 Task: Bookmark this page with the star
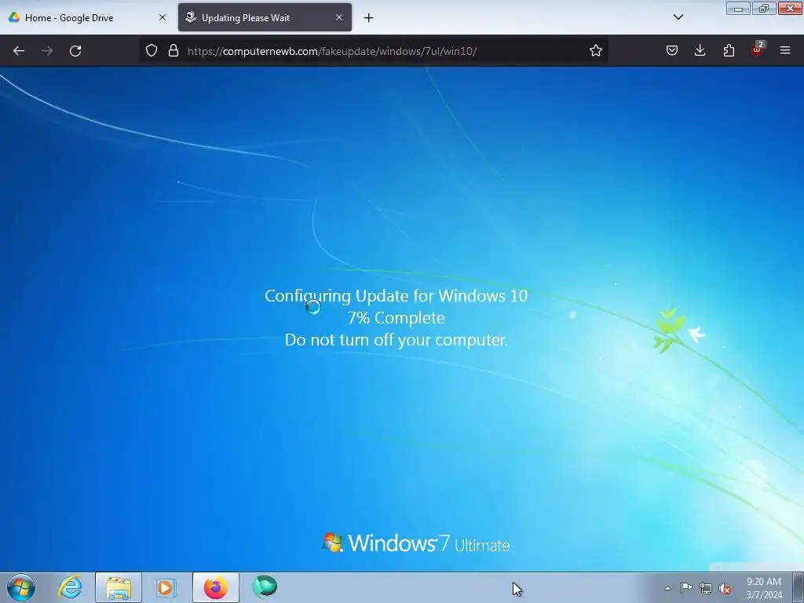595,51
